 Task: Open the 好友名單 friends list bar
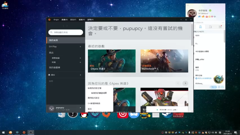pos(167,110)
